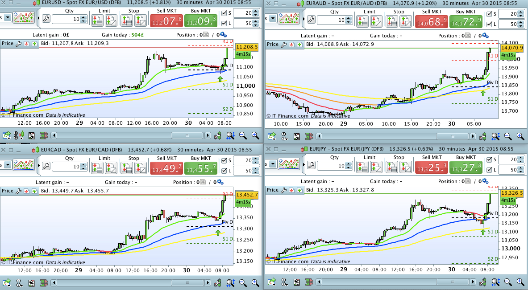Viewport: 528px width, 290px height.
Task: Click Limit order icon with lined list in EURUSD
Action: [97, 21]
